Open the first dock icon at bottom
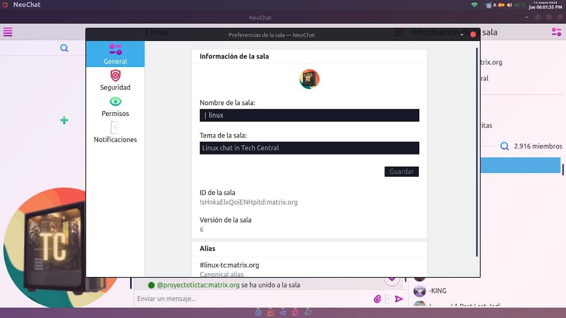566x318 pixels. click(258, 312)
